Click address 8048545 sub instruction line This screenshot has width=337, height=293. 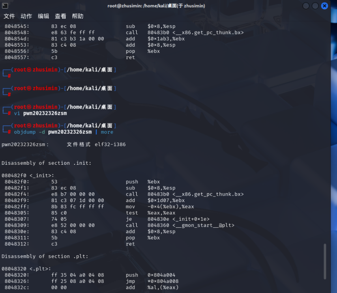point(90,26)
